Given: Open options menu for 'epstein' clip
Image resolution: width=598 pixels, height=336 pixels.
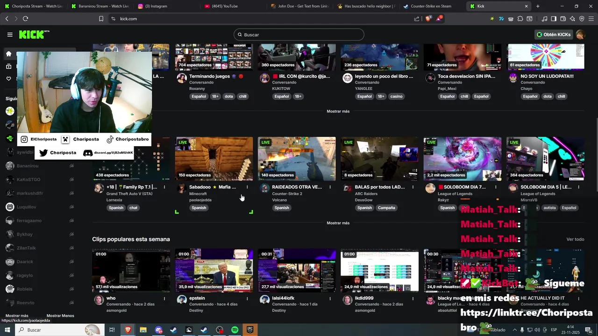Looking at the screenshot, I should coord(247,298).
